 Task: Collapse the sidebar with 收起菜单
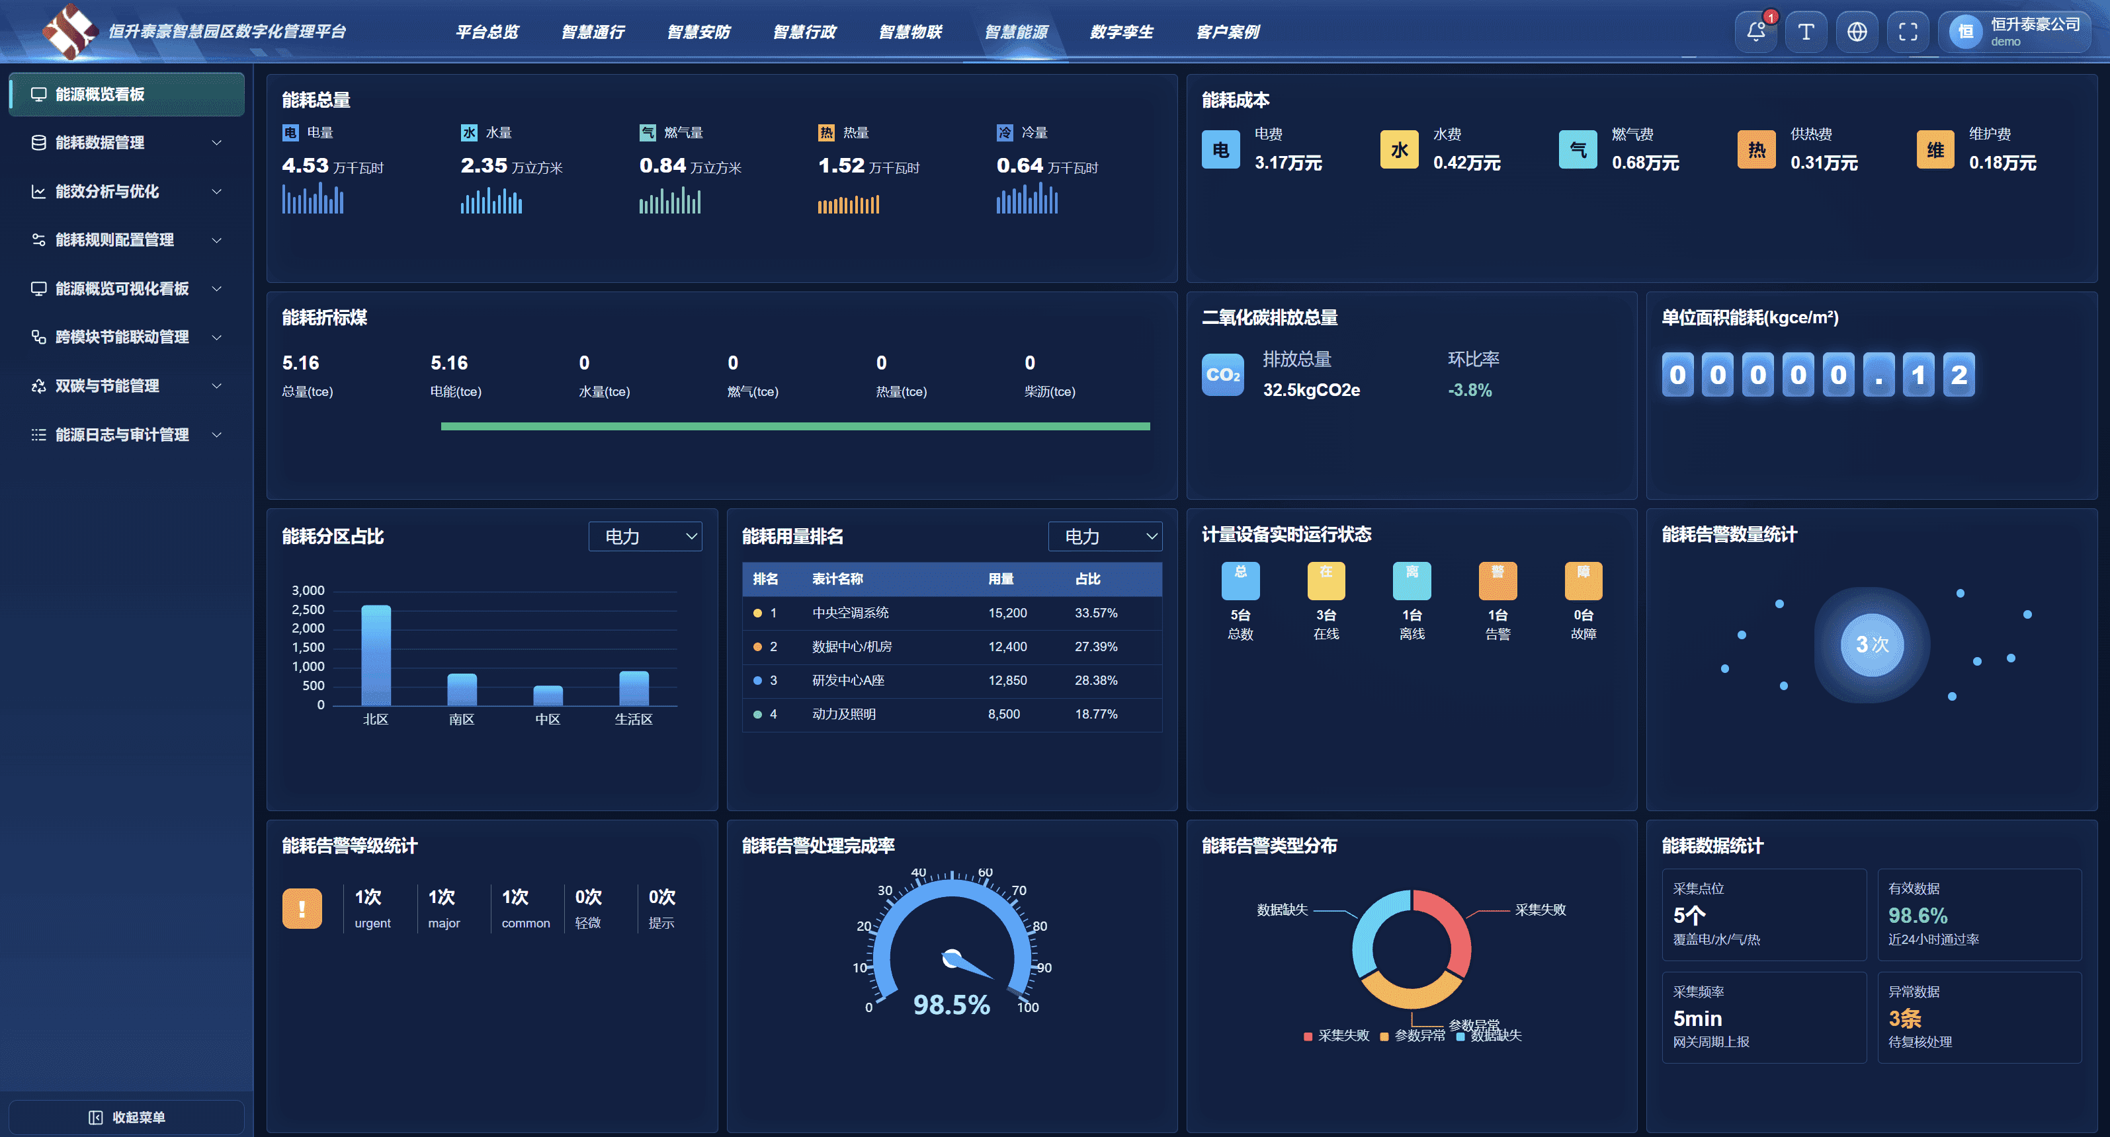(126, 1117)
